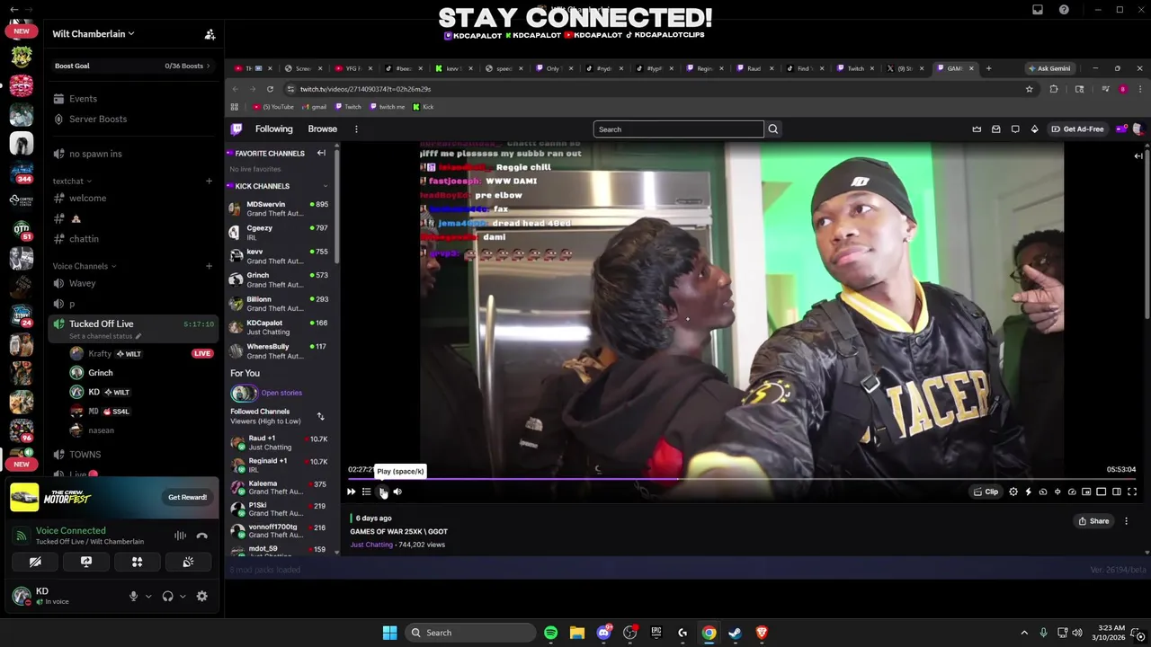Open Discord voice connection signal icon
This screenshot has height=647, width=1151.
(x=21, y=536)
